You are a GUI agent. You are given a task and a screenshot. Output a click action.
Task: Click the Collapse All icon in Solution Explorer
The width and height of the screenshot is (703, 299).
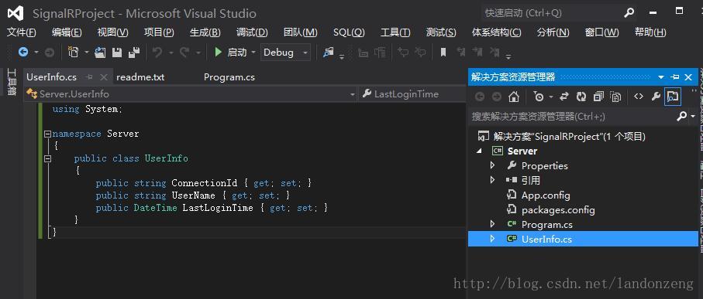pyautogui.click(x=598, y=97)
